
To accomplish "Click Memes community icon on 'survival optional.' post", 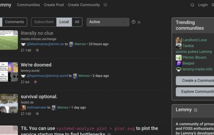I will tap(53, 108).
